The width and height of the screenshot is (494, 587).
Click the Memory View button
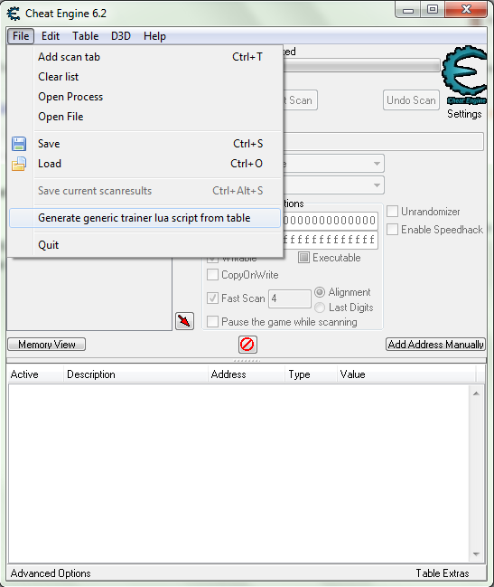(x=47, y=344)
